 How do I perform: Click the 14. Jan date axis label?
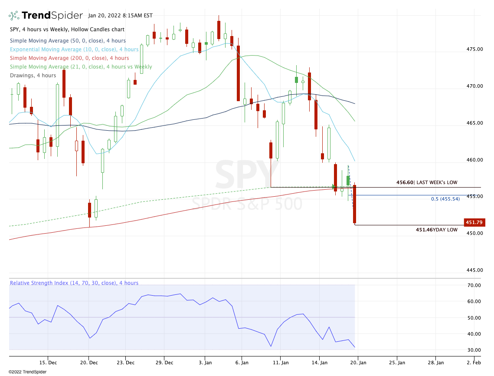pyautogui.click(x=320, y=363)
